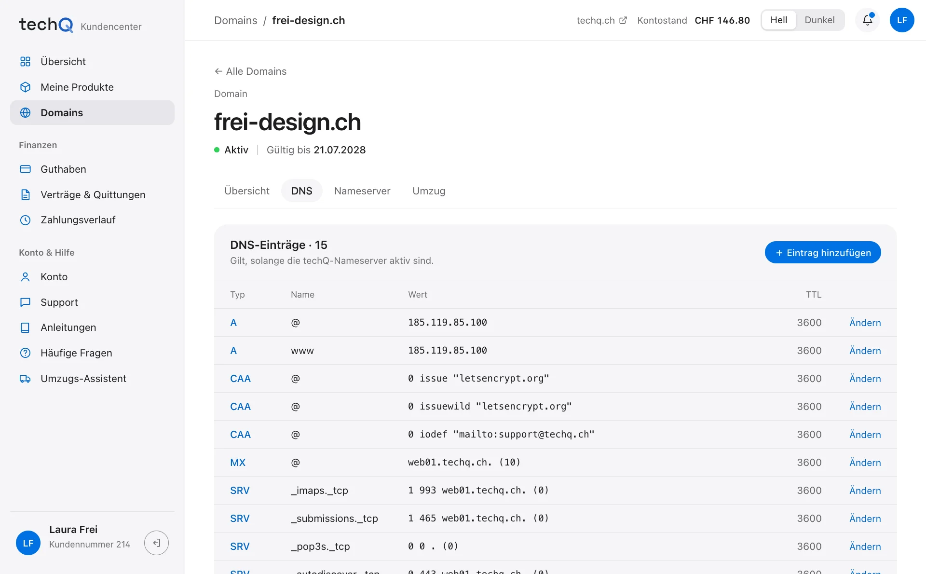Image resolution: width=926 pixels, height=574 pixels.
Task: Click the back arrow before Alle Domains
Action: pos(218,71)
